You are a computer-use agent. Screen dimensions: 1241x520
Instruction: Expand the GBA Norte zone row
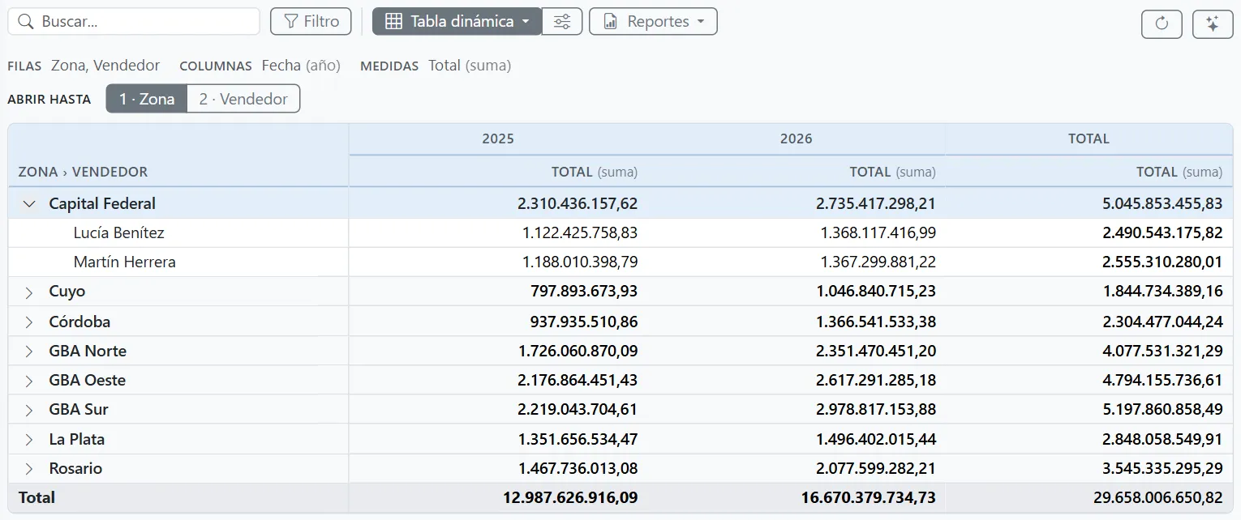29,352
